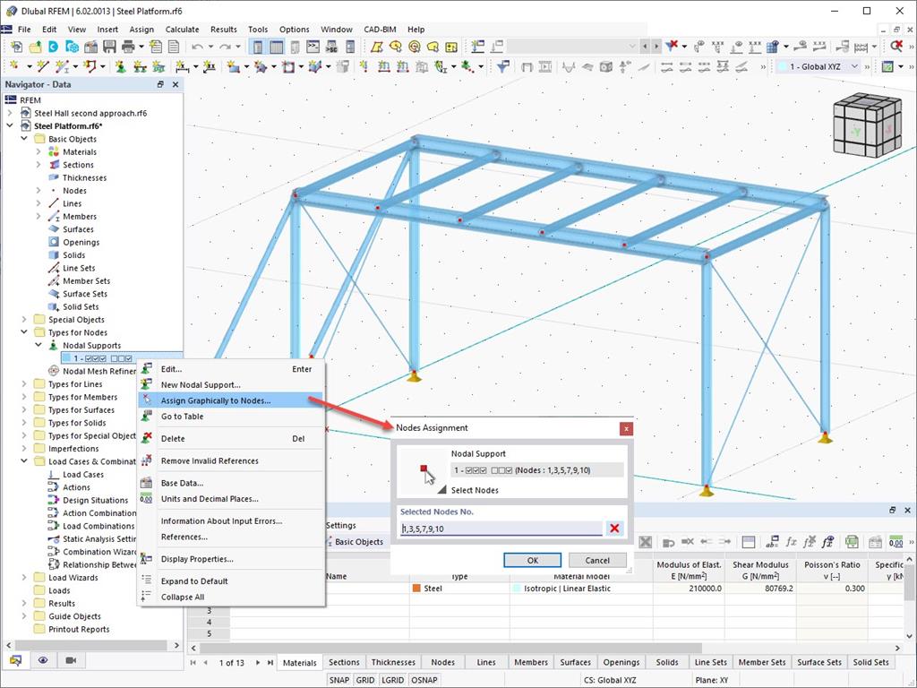This screenshot has height=688, width=917.
Task: Open the Print icon dropdown arrow
Action: tap(141, 47)
